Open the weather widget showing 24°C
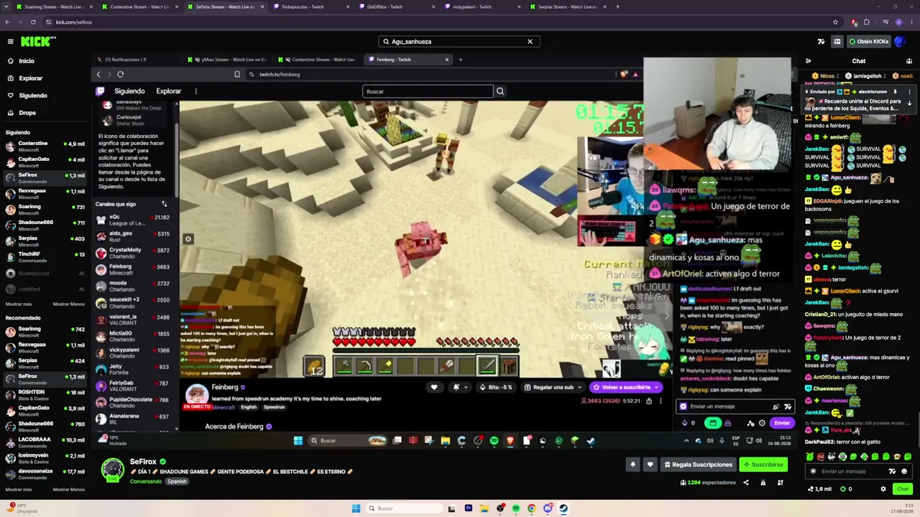The width and height of the screenshot is (920, 517). [x=22, y=508]
